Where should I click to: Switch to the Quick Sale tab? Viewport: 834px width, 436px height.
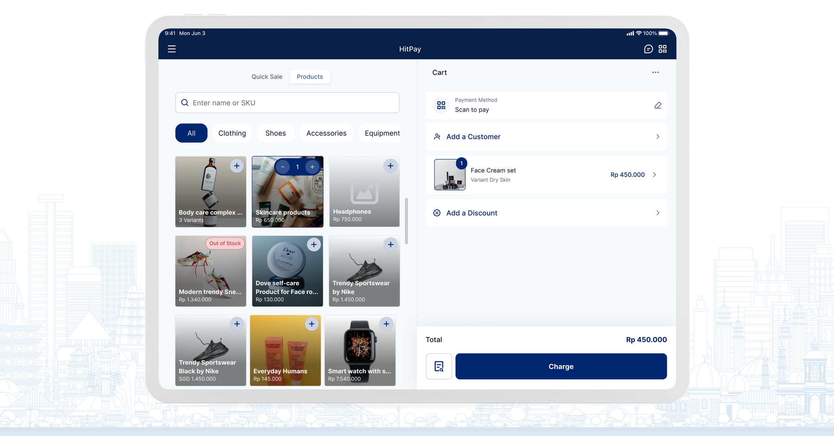tap(267, 77)
